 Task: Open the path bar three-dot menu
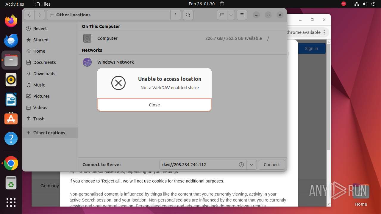coord(176,15)
